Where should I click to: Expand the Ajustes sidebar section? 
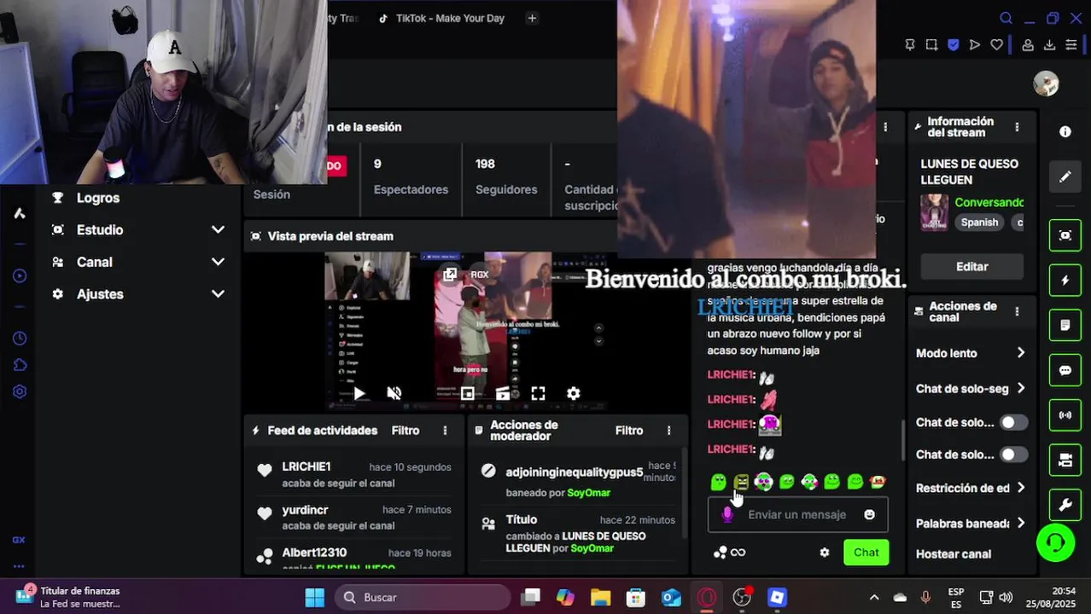point(137,294)
